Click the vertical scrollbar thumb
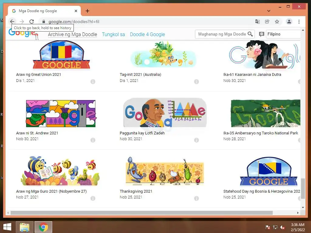The height and width of the screenshot is (233, 311). pyautogui.click(x=303, y=188)
